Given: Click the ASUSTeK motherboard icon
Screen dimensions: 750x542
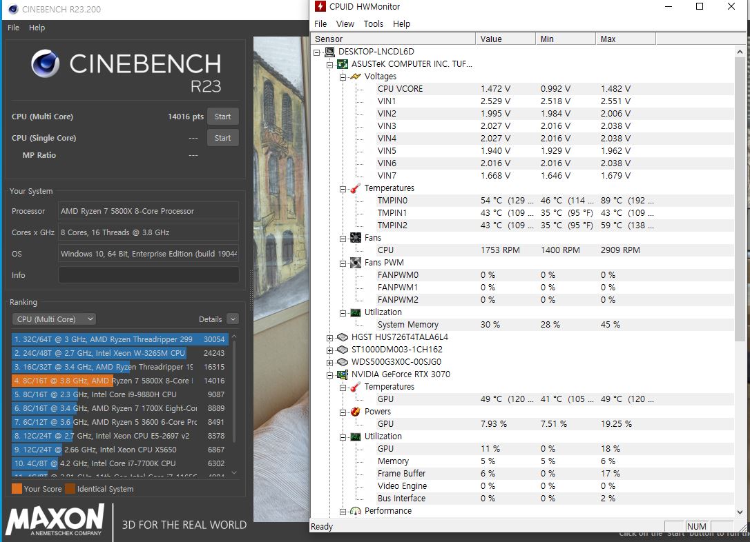Looking at the screenshot, I should tap(343, 64).
